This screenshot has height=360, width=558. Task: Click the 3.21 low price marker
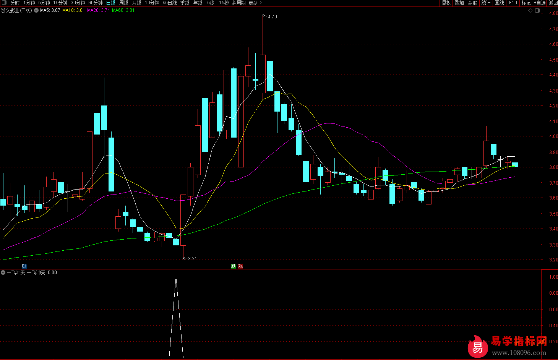(x=192, y=259)
